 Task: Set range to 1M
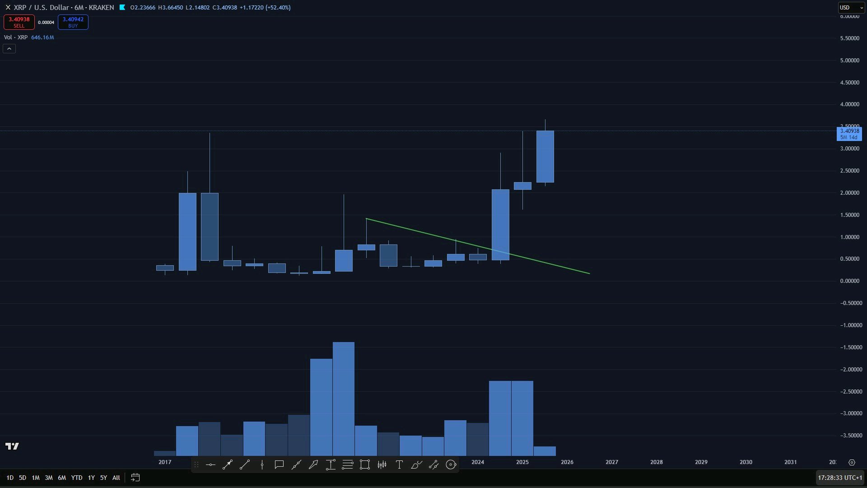click(x=36, y=478)
